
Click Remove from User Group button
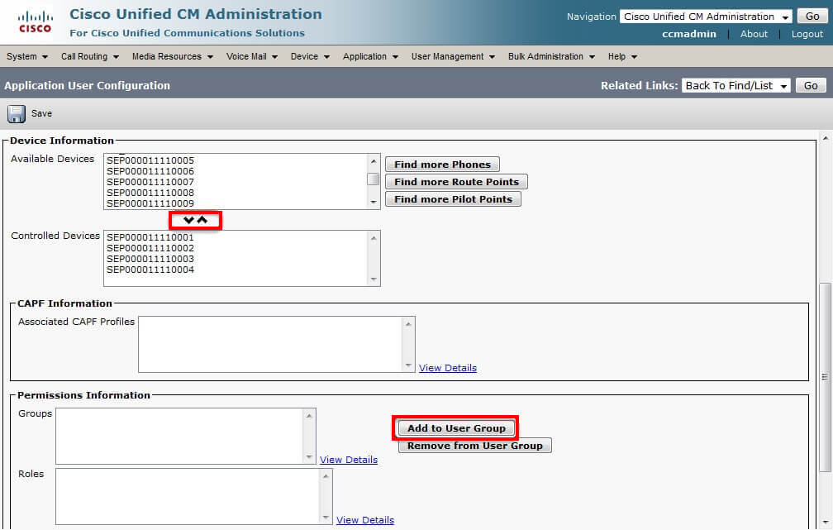475,446
